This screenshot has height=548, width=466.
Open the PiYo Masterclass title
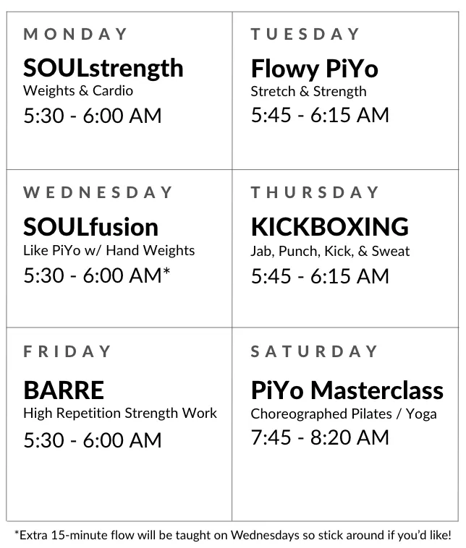(347, 390)
